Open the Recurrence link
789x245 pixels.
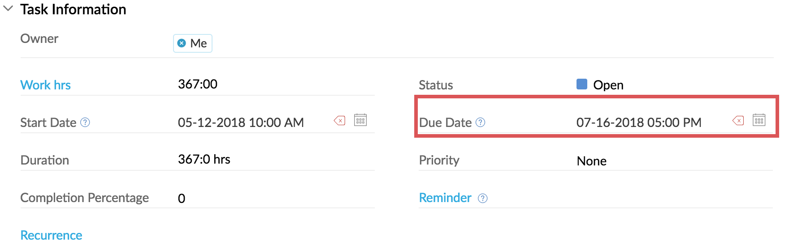[52, 235]
